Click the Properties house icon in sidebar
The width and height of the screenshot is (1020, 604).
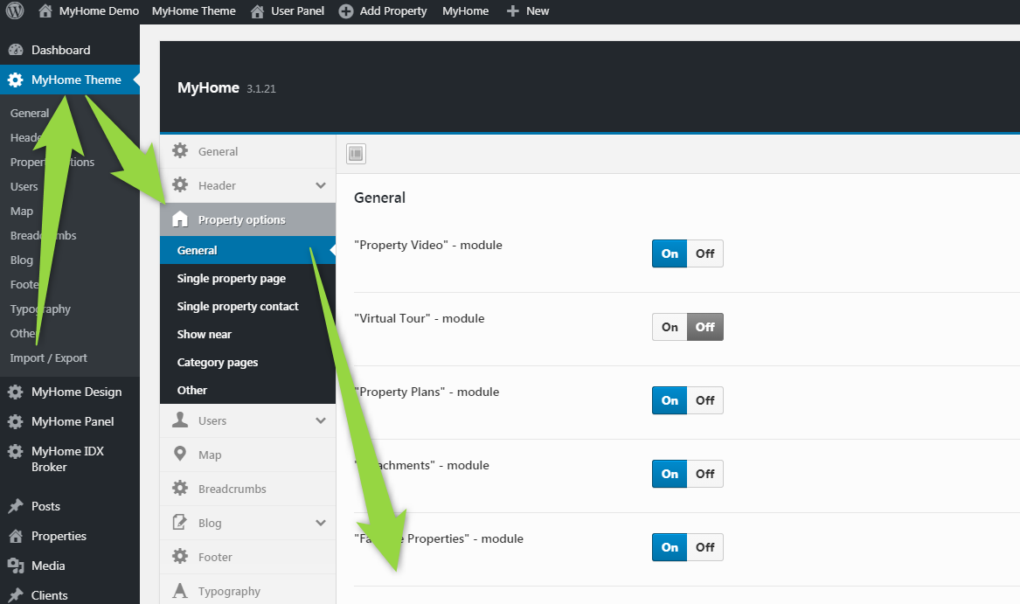click(16, 536)
